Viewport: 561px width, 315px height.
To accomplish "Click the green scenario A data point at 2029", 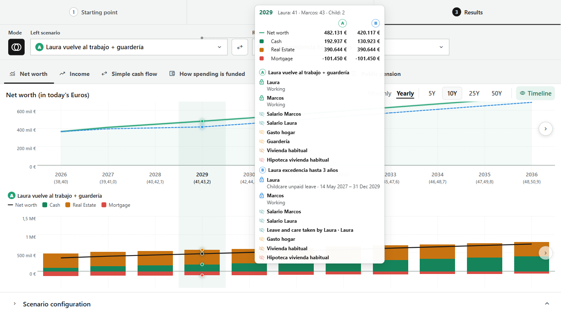I will (x=202, y=121).
